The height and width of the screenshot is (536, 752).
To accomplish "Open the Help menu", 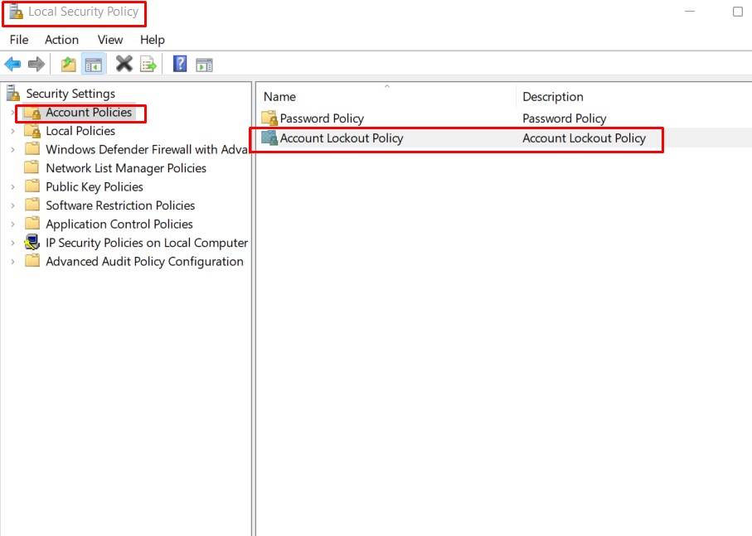I will tap(153, 40).
